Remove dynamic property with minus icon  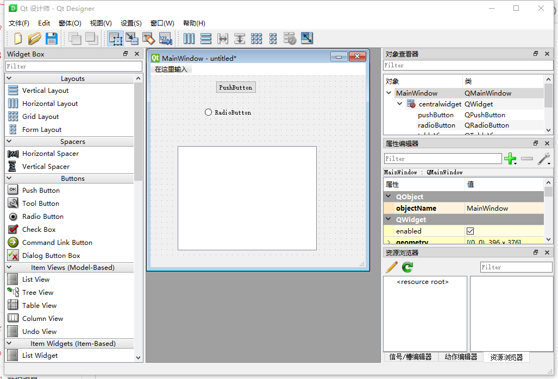pos(527,159)
